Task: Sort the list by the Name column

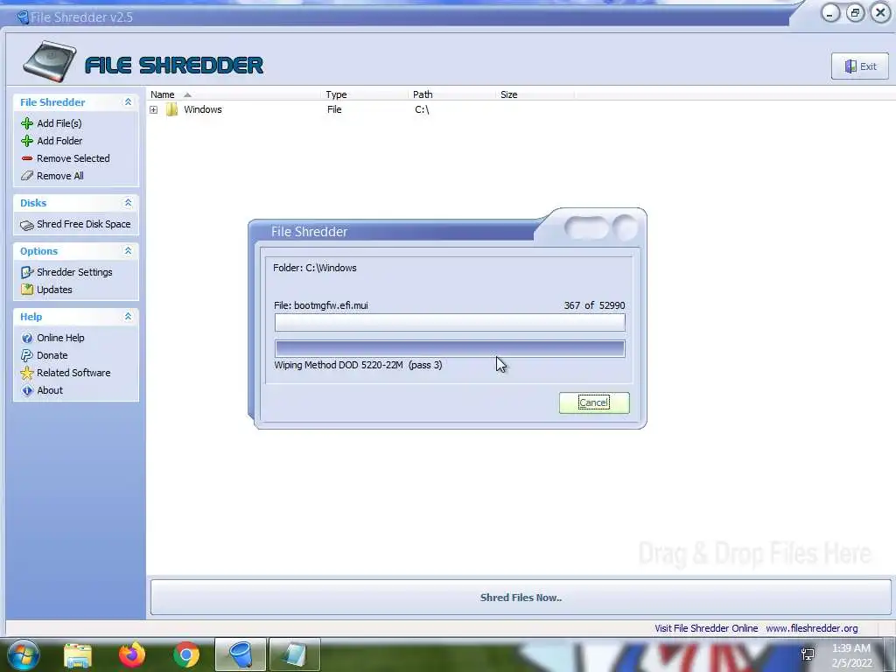Action: (234, 94)
